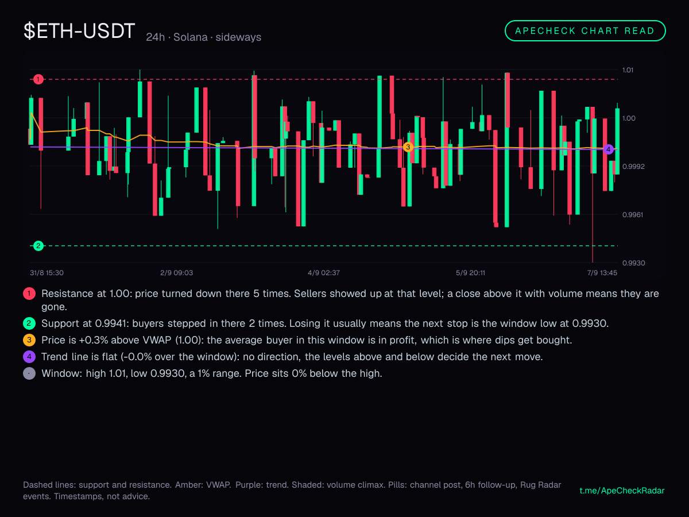Click the green legend badge 2 beside the Support note
The height and width of the screenshot is (517, 689).
pos(29,323)
